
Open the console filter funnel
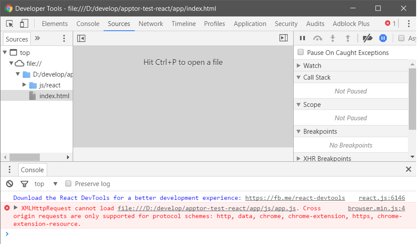click(24, 184)
